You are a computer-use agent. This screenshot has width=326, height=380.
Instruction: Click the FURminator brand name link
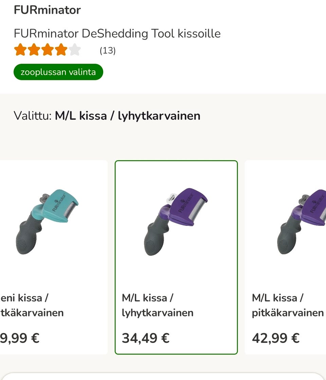tap(47, 10)
